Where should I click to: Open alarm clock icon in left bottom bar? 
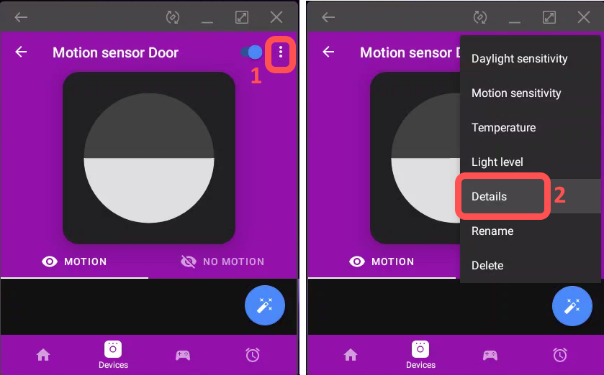[x=253, y=355]
